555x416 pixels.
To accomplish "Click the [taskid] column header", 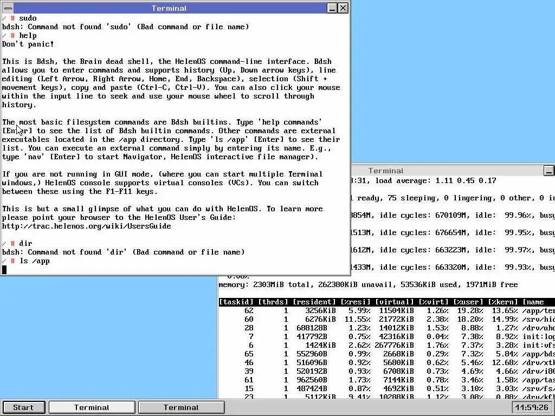I will coord(236,302).
